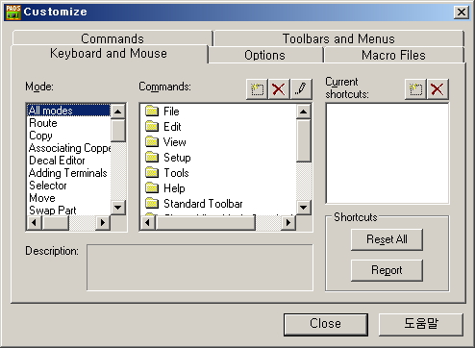Select the Tools folder icon in Commands

click(x=152, y=173)
